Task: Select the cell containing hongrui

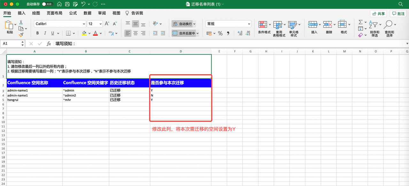Action: pyautogui.click(x=35, y=100)
